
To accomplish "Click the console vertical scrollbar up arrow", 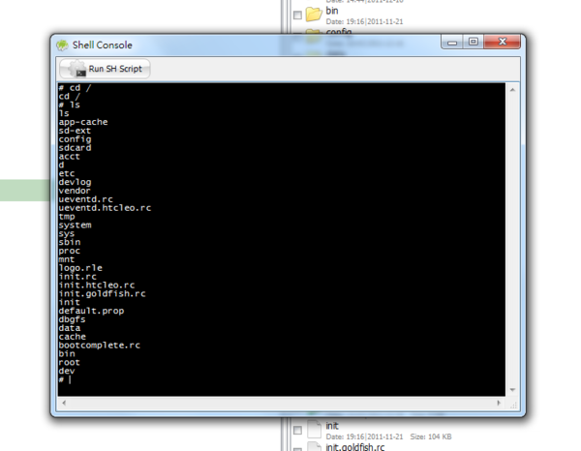I will [512, 90].
